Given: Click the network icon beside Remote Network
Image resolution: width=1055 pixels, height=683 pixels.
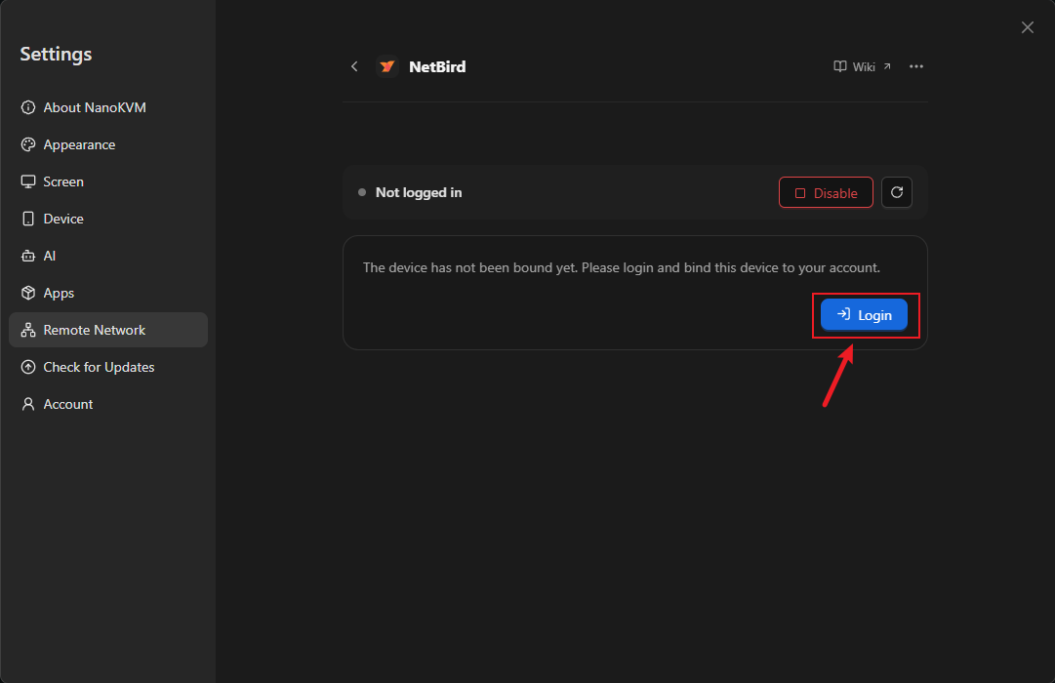Looking at the screenshot, I should (28, 330).
